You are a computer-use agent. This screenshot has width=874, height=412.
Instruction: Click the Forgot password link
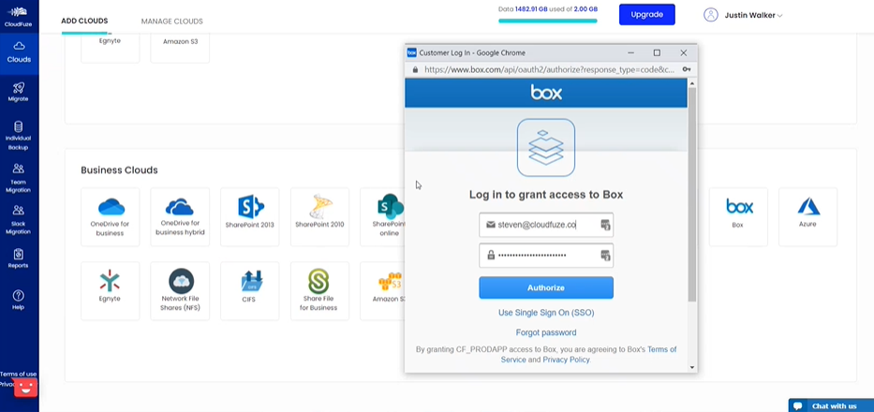coord(546,332)
